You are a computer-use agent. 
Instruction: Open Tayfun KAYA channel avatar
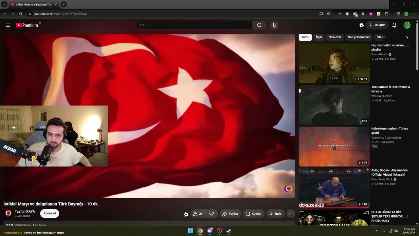point(8,213)
